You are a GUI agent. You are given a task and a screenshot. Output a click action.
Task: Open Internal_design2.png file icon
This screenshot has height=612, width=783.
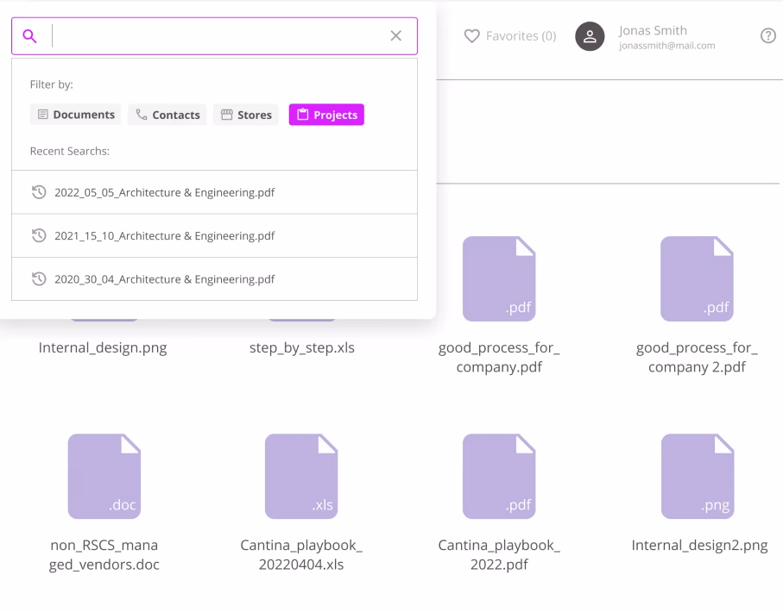[698, 477]
